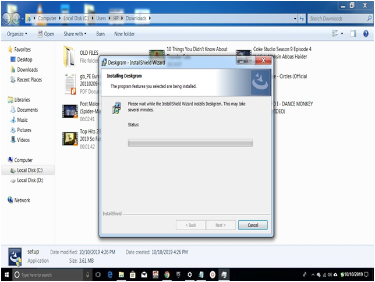The width and height of the screenshot is (375, 282).
Task: Open the Share with dropdown
Action: coord(75,34)
